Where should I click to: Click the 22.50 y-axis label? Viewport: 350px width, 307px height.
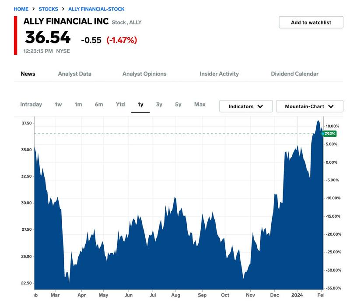[27, 283]
